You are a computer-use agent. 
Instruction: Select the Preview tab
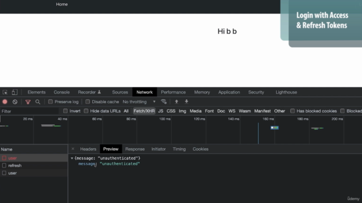[111, 149]
